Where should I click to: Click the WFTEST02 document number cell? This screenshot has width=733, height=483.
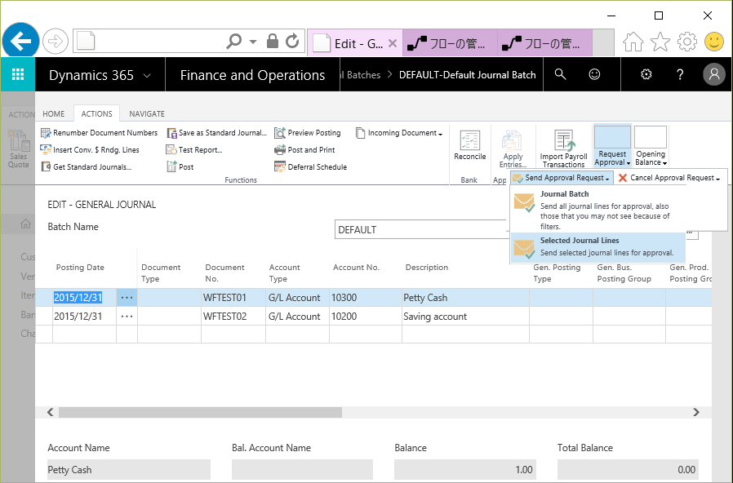233,317
